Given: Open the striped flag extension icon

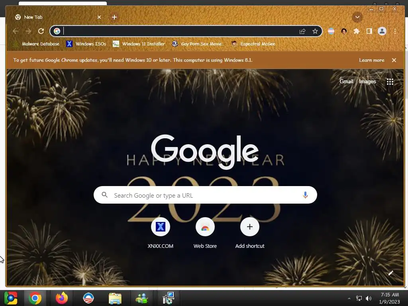Looking at the screenshot, I should click(x=331, y=31).
